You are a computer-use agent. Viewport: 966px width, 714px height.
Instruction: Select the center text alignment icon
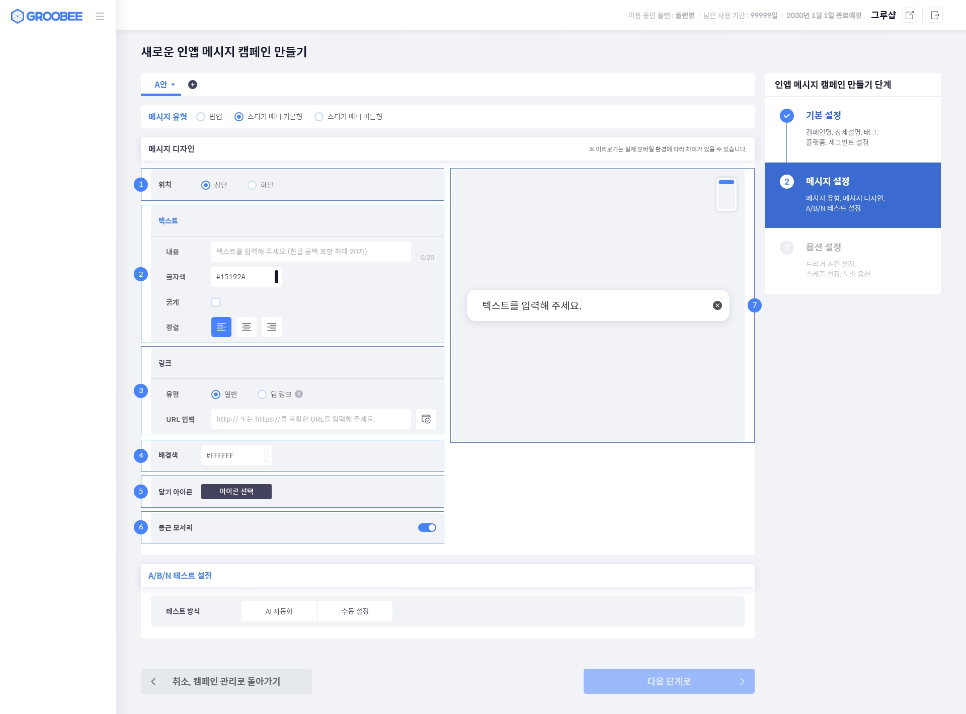pos(247,327)
